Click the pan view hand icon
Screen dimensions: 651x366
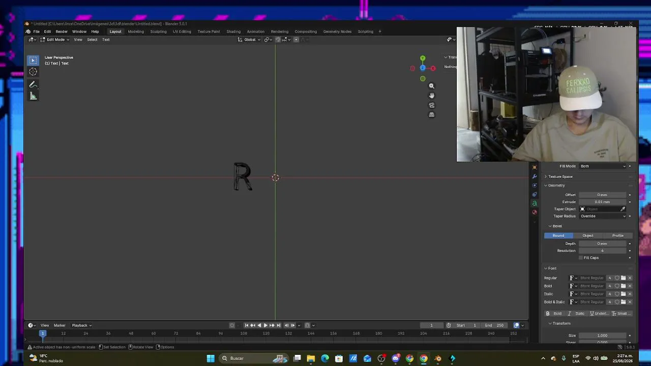coord(432,96)
